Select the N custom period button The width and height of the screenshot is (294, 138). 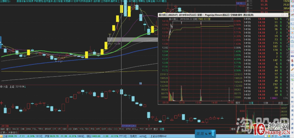tap(292, 119)
